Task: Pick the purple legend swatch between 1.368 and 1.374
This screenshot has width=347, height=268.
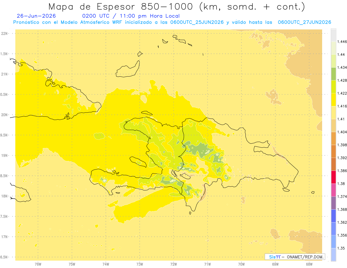Action: tap(333, 203)
